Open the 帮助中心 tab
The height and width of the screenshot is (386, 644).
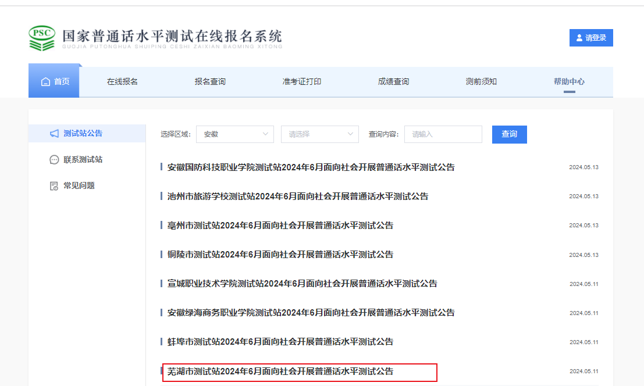[569, 82]
